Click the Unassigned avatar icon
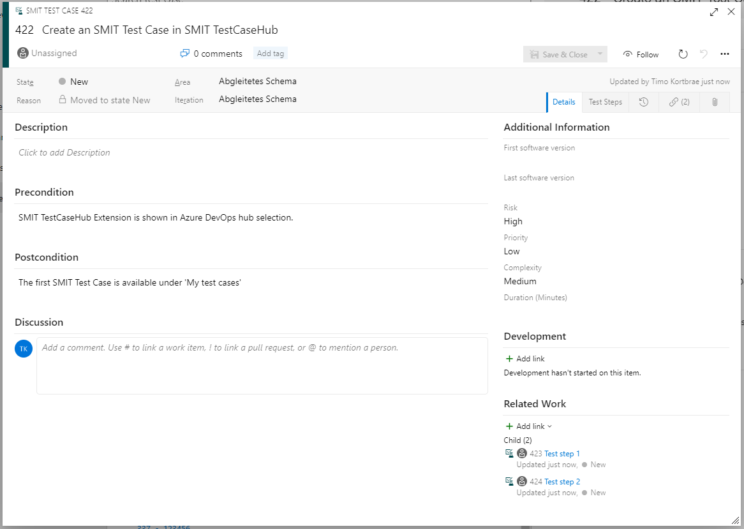Screen dimensions: 744x529 tap(23, 53)
